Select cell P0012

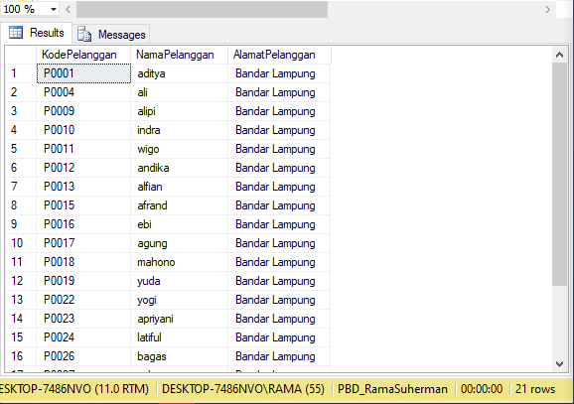click(83, 168)
